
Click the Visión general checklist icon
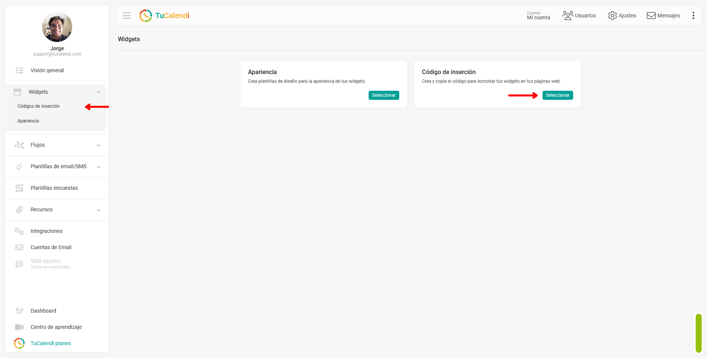pyautogui.click(x=19, y=70)
